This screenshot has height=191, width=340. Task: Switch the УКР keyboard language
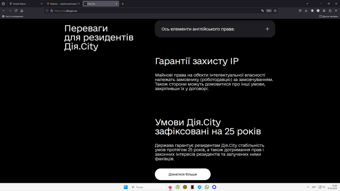(314, 187)
